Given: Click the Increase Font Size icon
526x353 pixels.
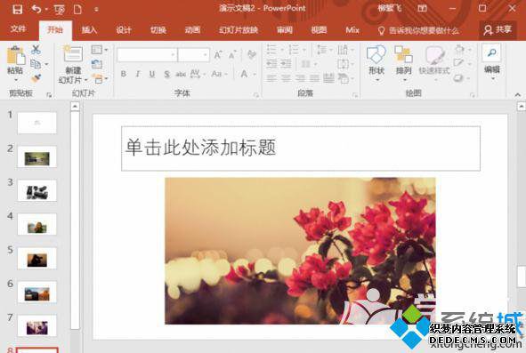Looking at the screenshot, I should coord(218,54).
